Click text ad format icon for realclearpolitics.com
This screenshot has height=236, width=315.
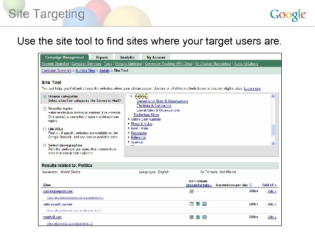pyautogui.click(x=192, y=204)
